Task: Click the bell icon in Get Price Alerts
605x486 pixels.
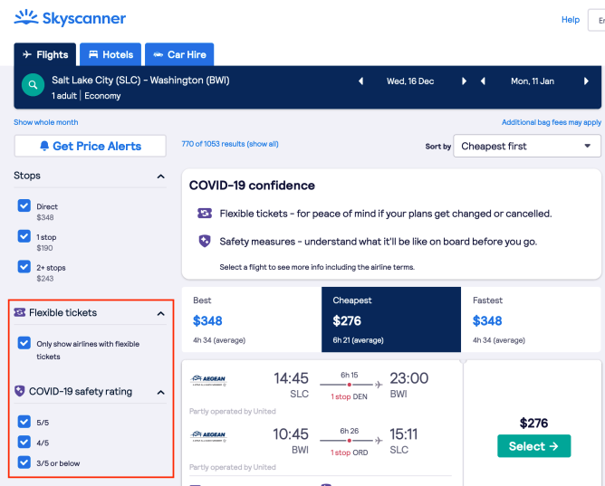Action: click(x=44, y=146)
